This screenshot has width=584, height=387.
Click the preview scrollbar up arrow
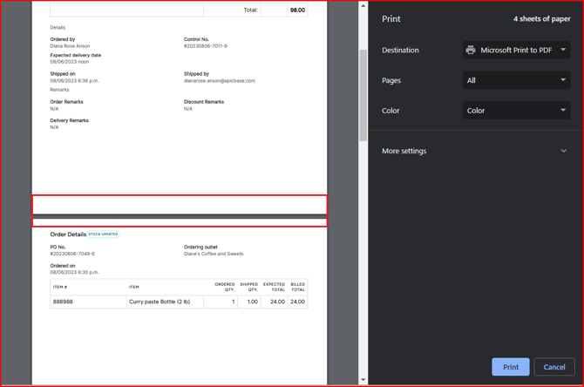(x=363, y=5)
